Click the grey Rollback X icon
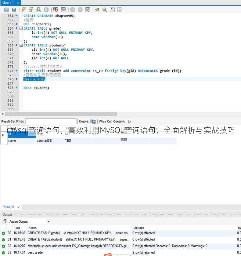The image size is (241, 256). point(80,10)
